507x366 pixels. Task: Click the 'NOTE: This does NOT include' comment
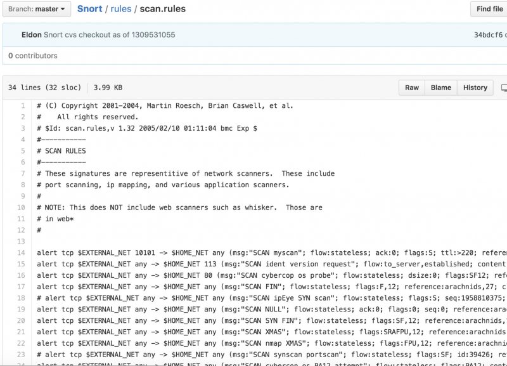(179, 208)
